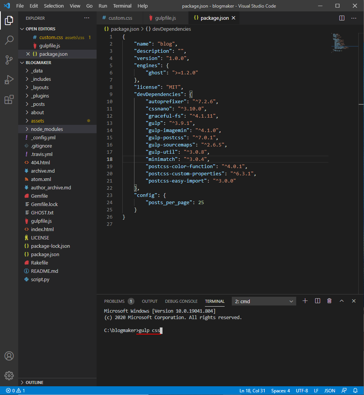Expand the about folder
364x395 pixels.
57,112
